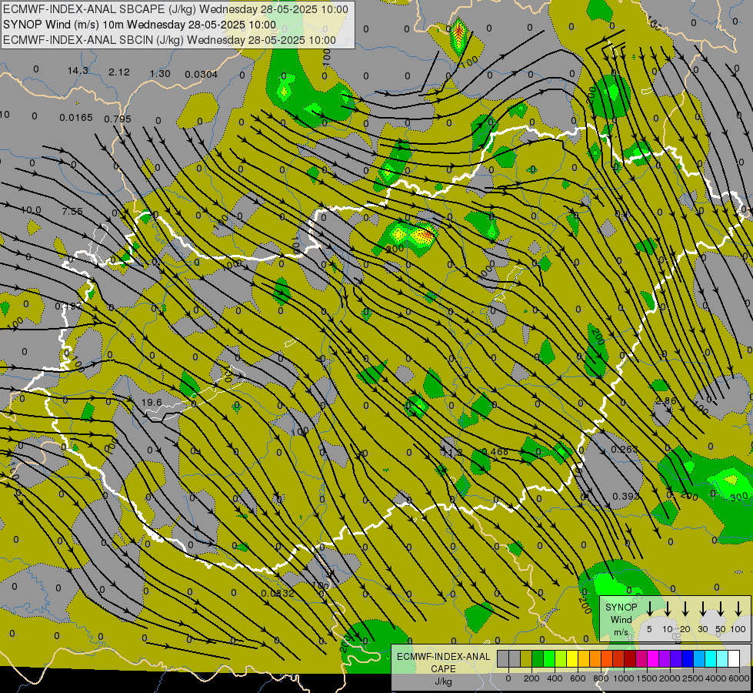Click the '19.6' value on the map

(152, 403)
